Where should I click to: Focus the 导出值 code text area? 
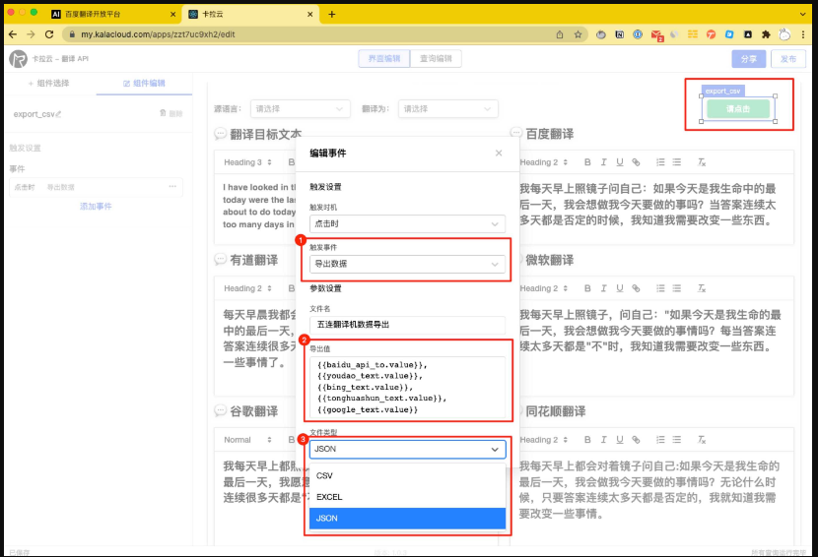point(407,387)
